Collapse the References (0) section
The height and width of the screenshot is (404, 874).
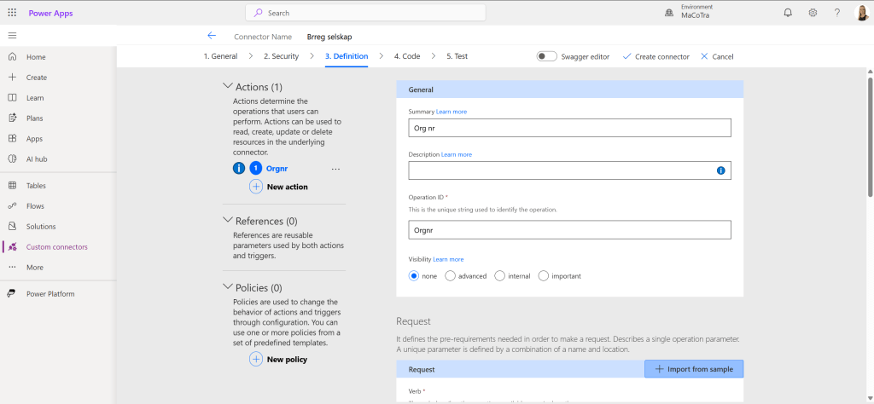227,221
